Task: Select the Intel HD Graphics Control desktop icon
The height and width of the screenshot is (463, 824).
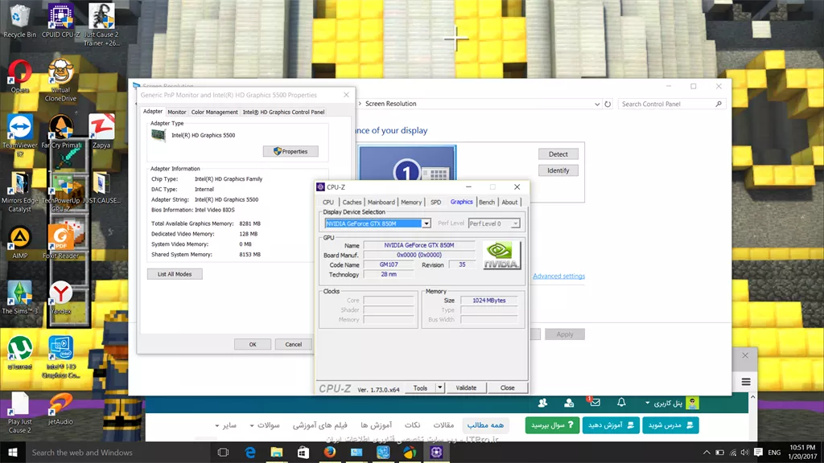Action: [61, 357]
